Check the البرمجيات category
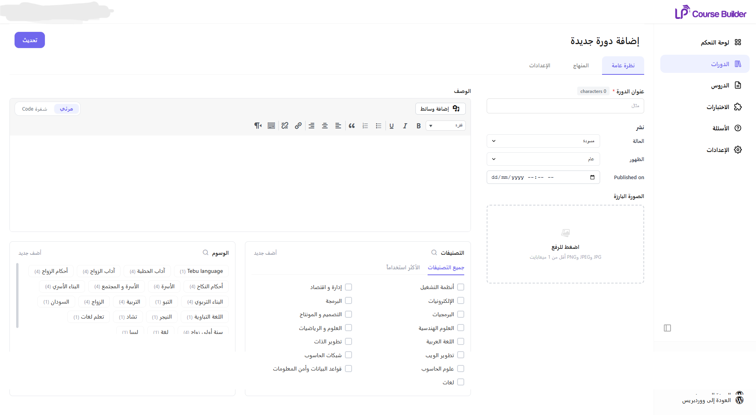Screen dimensions: 756x415 point(461,314)
